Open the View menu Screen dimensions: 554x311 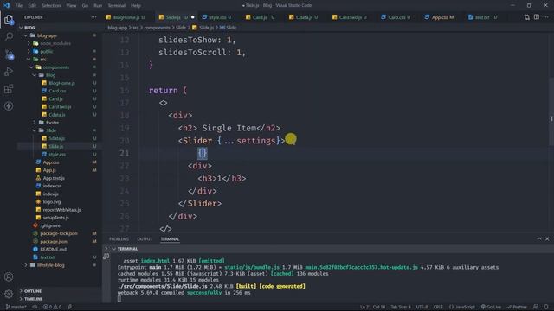pos(71,6)
